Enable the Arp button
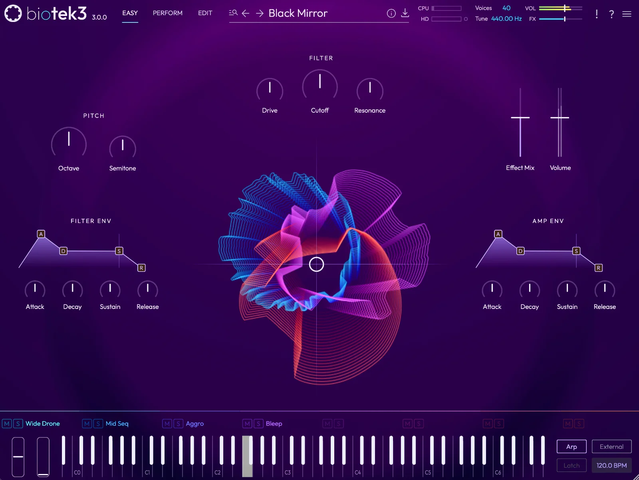This screenshot has width=639, height=480. (572, 446)
